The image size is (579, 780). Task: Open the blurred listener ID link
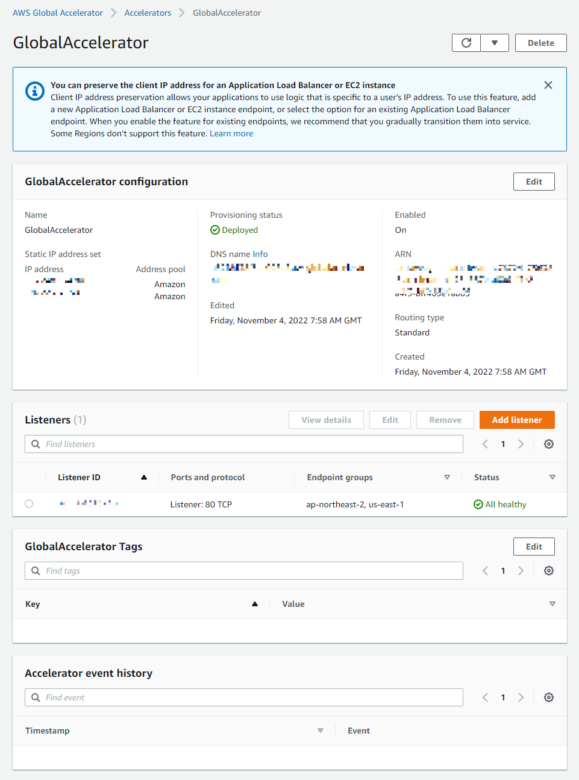89,503
